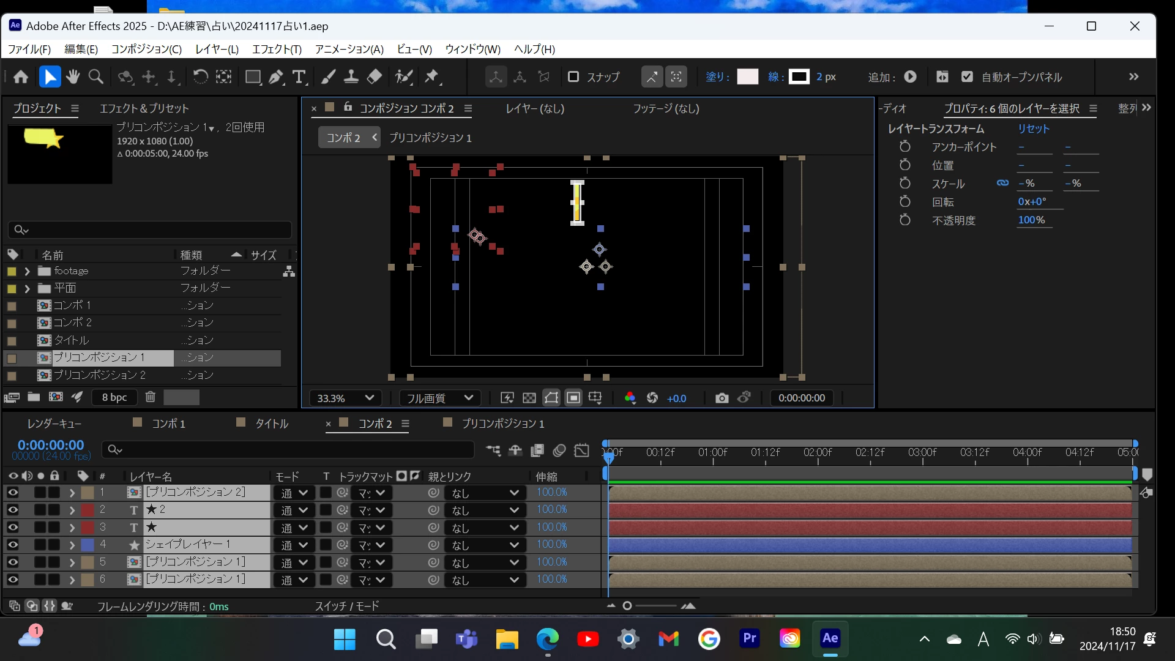The height and width of the screenshot is (661, 1175).
Task: Expand the footage folder
Action: tap(27, 271)
